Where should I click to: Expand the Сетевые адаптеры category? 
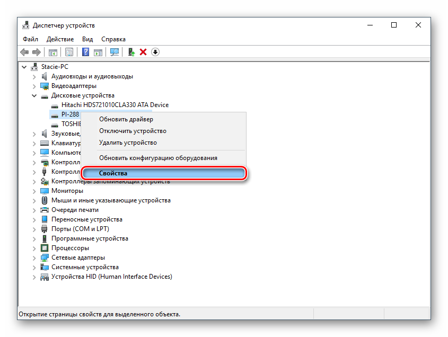[34, 258]
